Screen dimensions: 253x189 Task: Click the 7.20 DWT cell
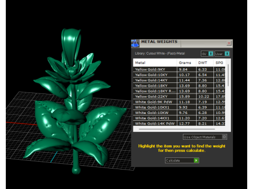205,118
